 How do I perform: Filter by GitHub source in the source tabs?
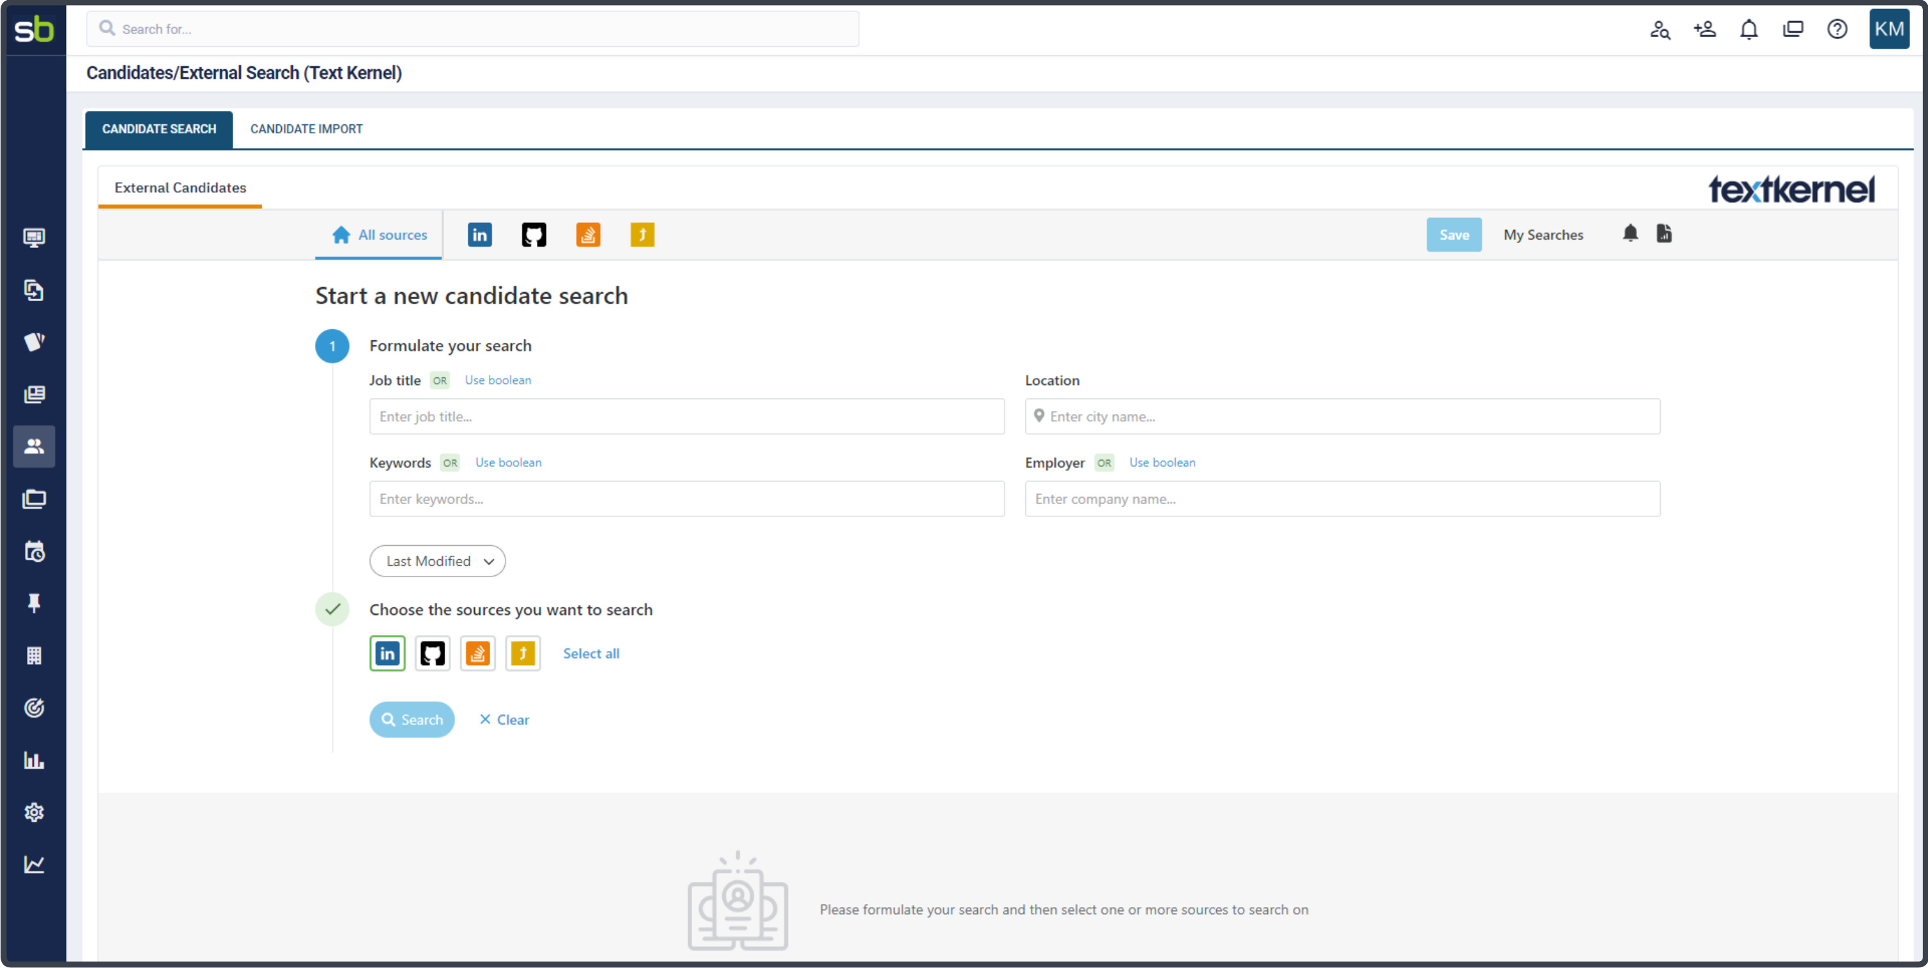click(x=534, y=235)
